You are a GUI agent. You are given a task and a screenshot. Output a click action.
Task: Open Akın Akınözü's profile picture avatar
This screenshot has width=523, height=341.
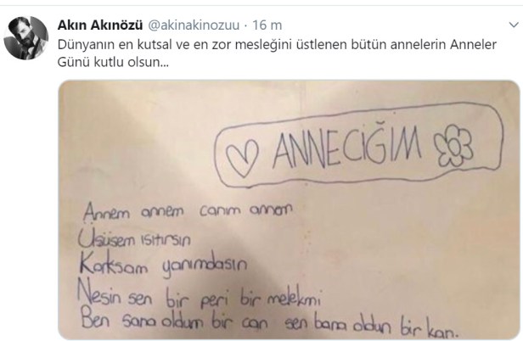click(26, 37)
